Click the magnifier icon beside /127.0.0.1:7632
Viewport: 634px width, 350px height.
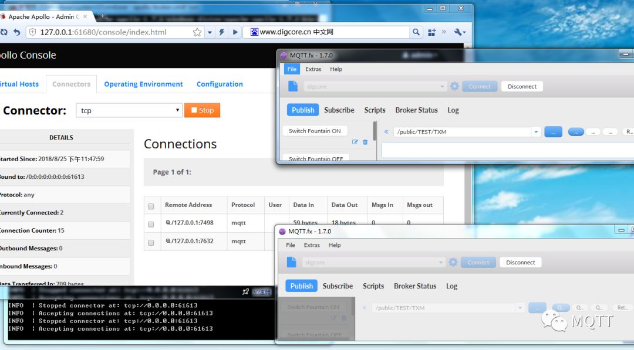click(168, 241)
